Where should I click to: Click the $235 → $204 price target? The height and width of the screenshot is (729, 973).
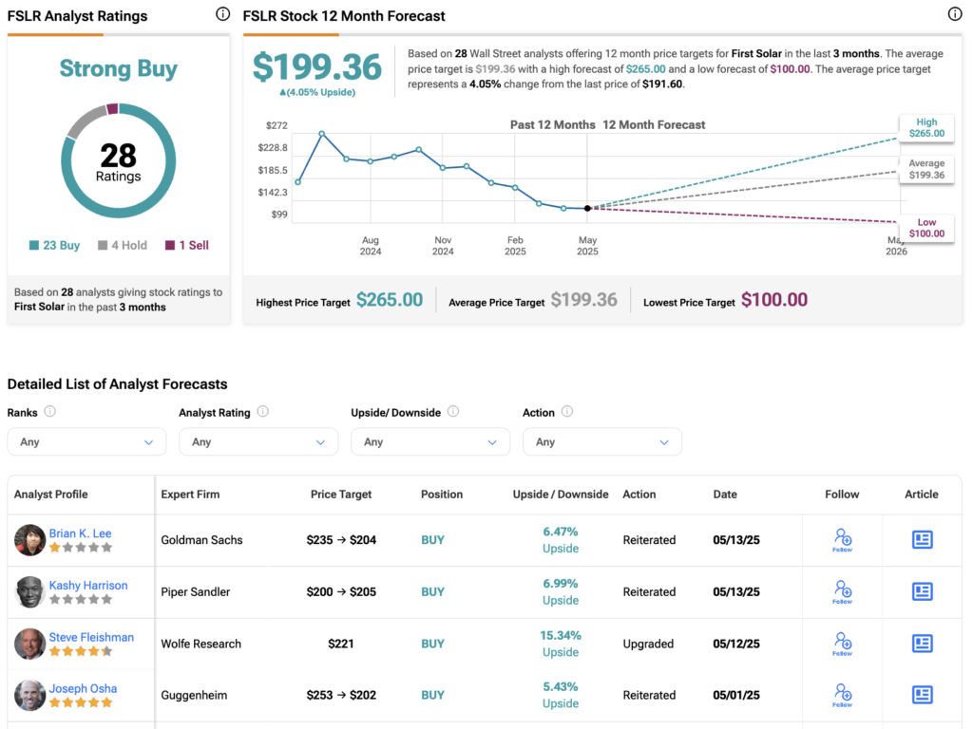click(341, 540)
